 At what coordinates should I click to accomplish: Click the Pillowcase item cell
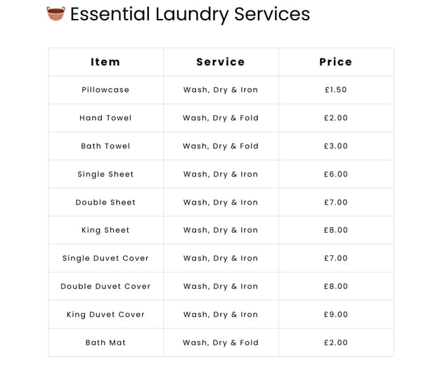[x=105, y=90]
